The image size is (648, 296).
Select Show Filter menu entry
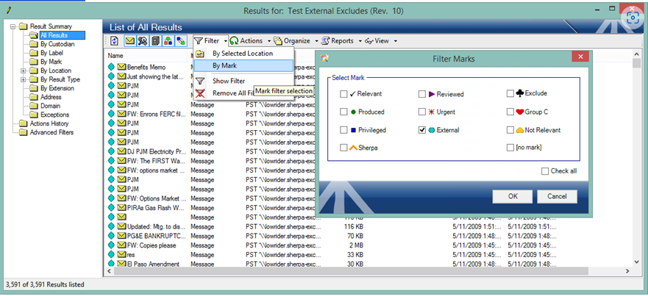point(228,81)
